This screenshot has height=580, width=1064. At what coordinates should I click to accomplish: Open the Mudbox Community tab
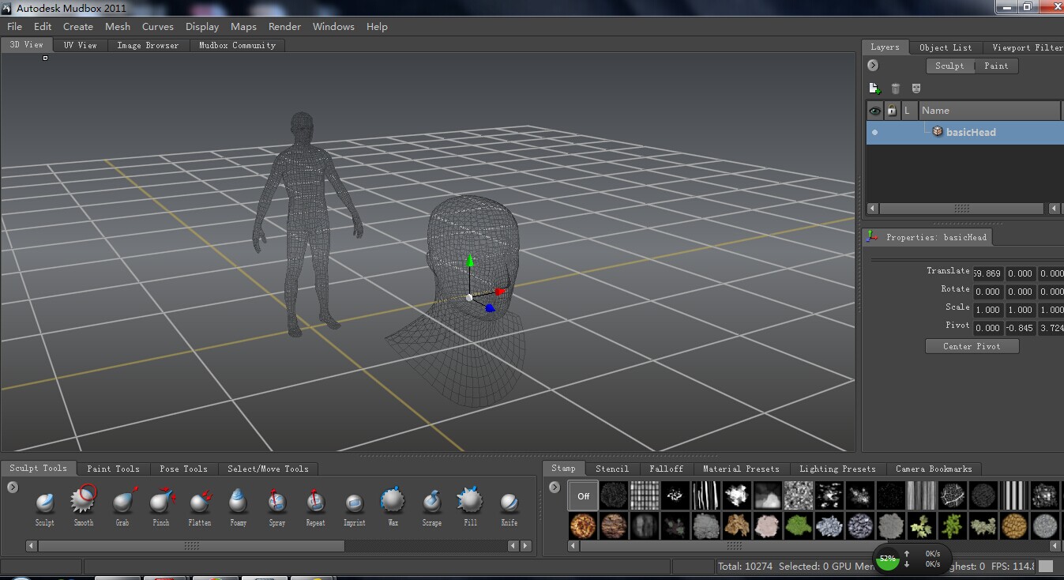[x=237, y=46]
